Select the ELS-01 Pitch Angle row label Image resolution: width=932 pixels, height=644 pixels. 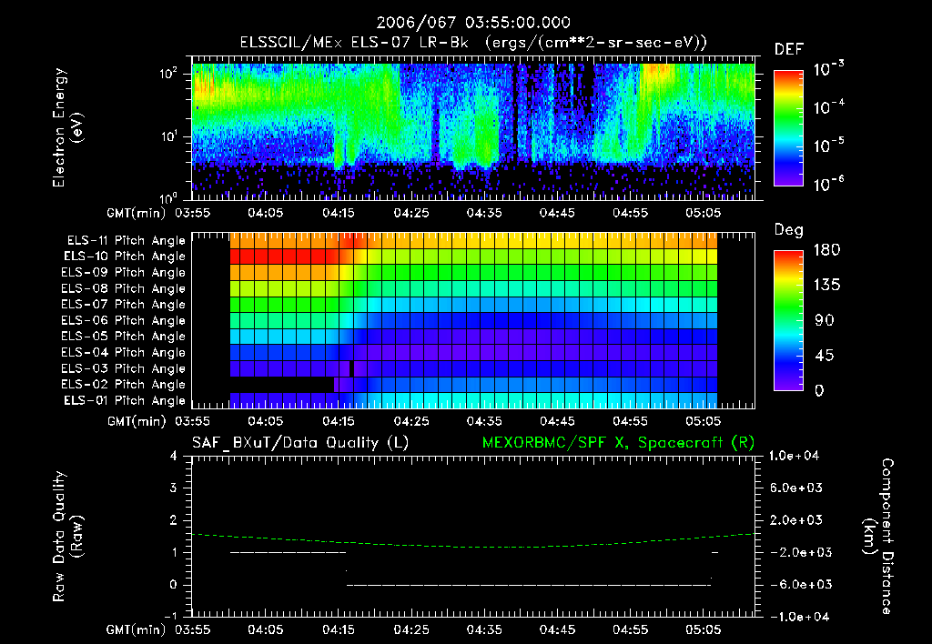pyautogui.click(x=124, y=400)
